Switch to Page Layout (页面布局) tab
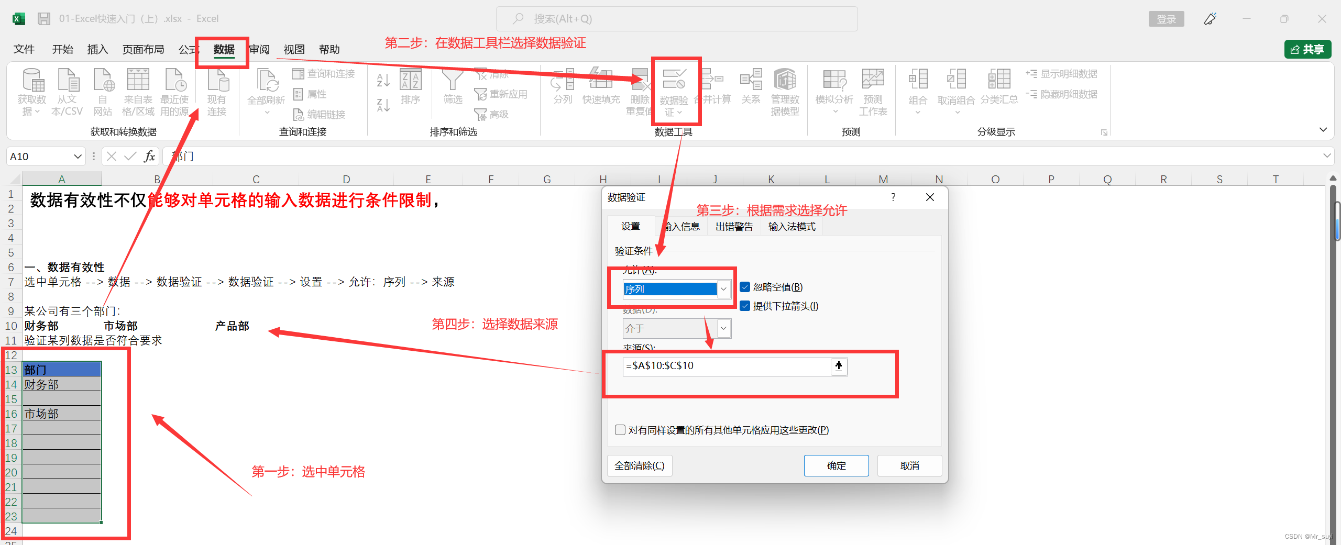This screenshot has width=1341, height=545. (143, 49)
